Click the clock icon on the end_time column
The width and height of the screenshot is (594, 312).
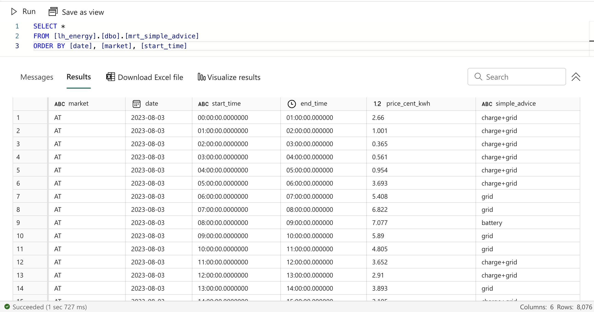[x=291, y=104]
